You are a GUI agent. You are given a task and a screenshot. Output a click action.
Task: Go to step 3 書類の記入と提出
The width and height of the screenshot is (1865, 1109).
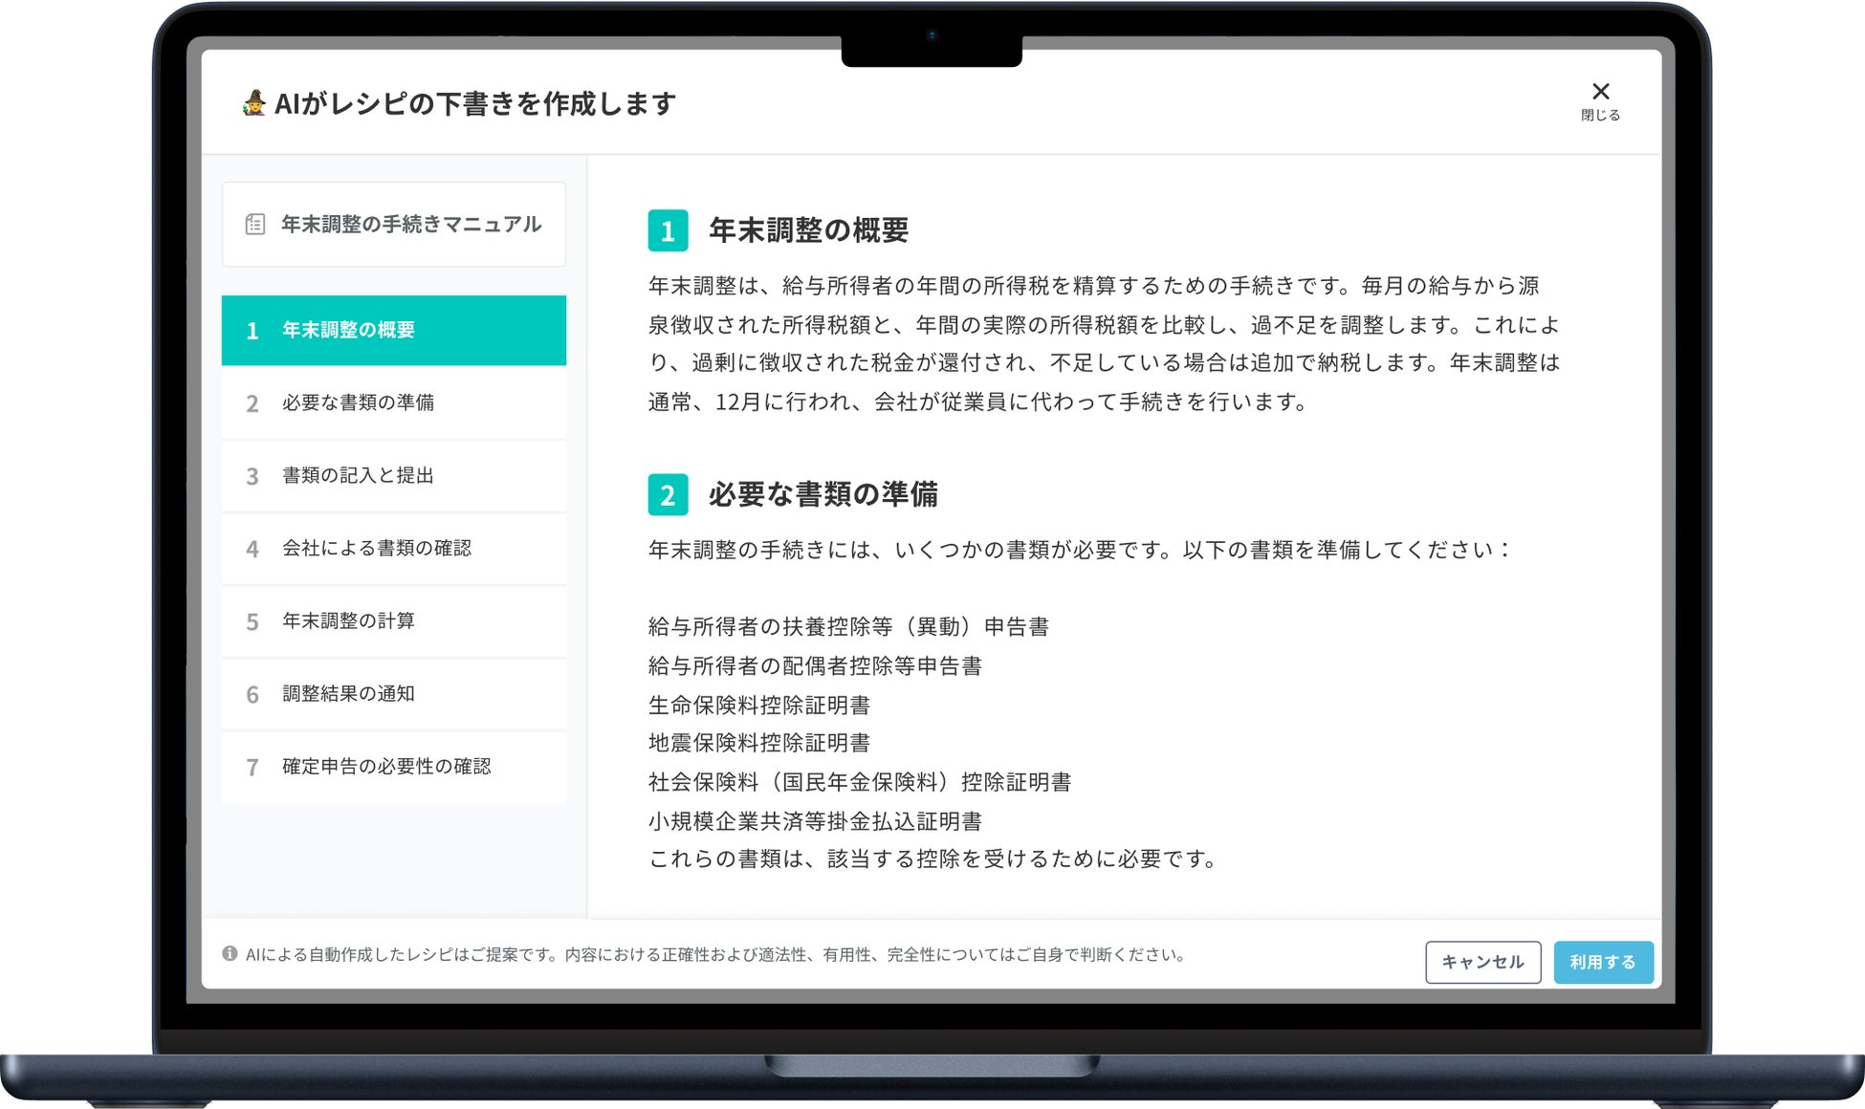[393, 475]
